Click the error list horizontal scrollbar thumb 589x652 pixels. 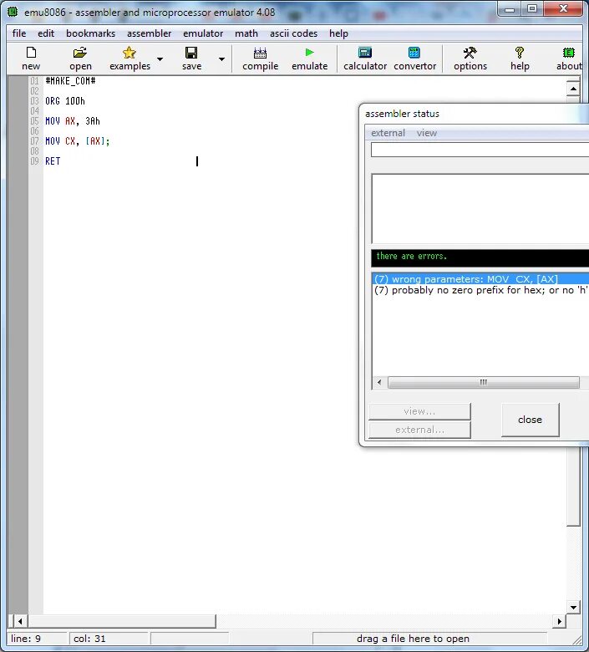click(x=483, y=382)
